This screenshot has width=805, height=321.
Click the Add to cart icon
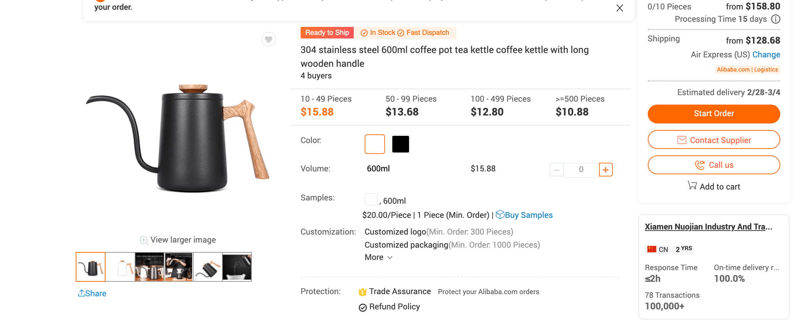692,186
